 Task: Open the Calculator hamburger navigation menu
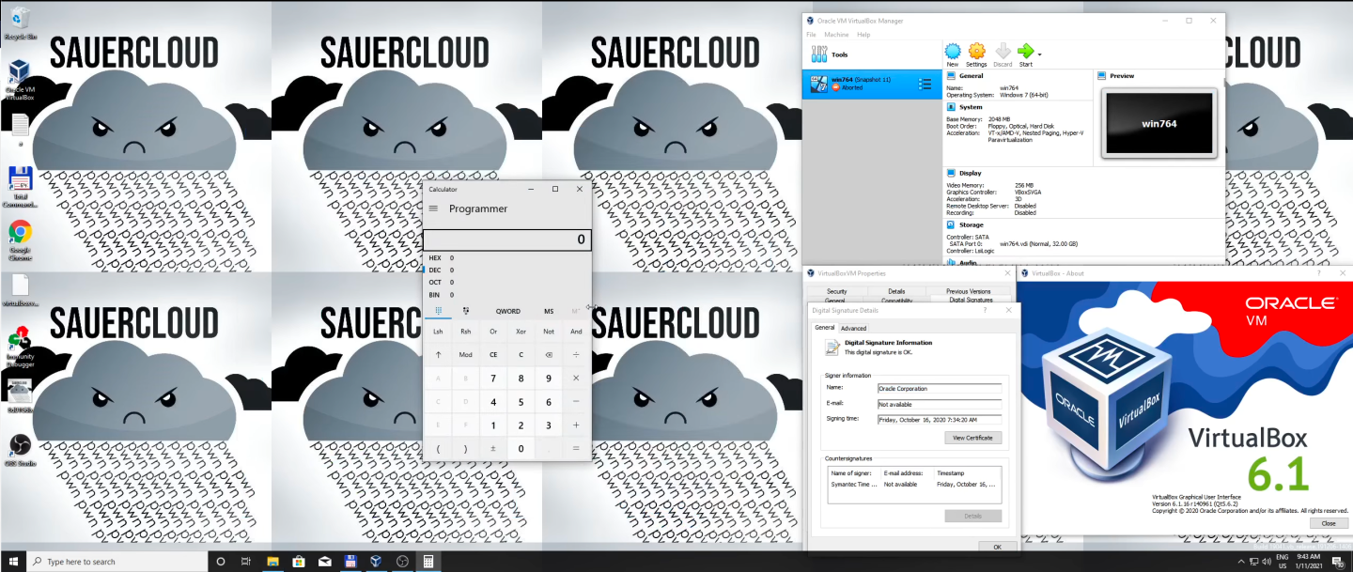point(433,209)
